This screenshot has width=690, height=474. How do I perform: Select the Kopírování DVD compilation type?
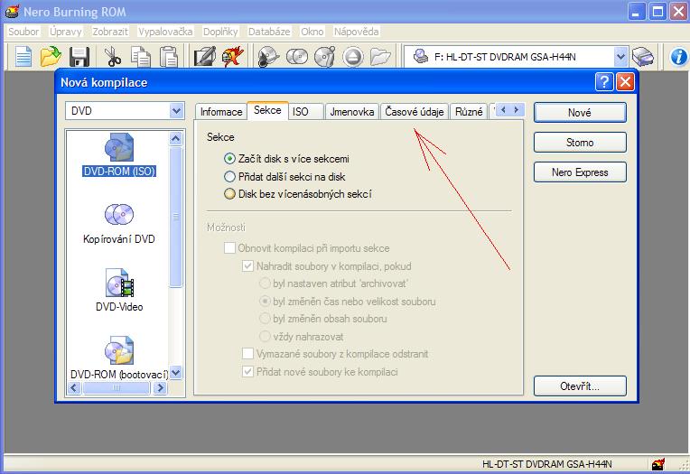[119, 224]
